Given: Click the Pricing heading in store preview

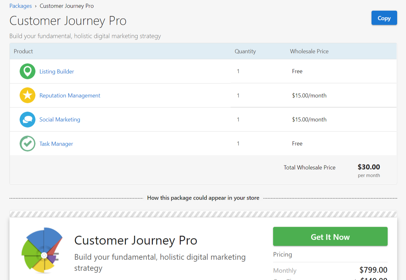Looking at the screenshot, I should pos(283,254).
